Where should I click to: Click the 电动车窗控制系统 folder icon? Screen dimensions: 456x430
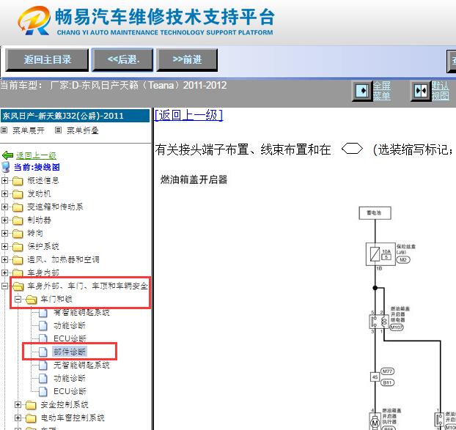(31, 418)
